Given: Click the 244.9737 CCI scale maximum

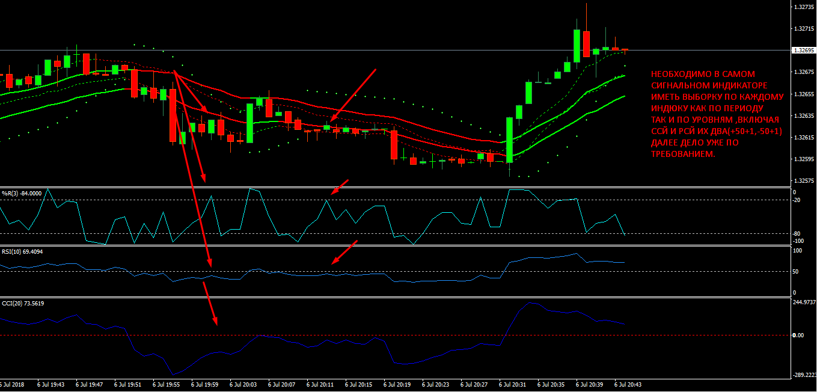Looking at the screenshot, I should (803, 302).
